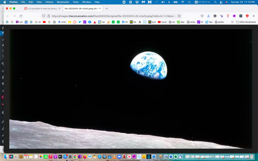Open the Firefox application menu
The height and width of the screenshot is (161, 258).
tap(254, 16)
